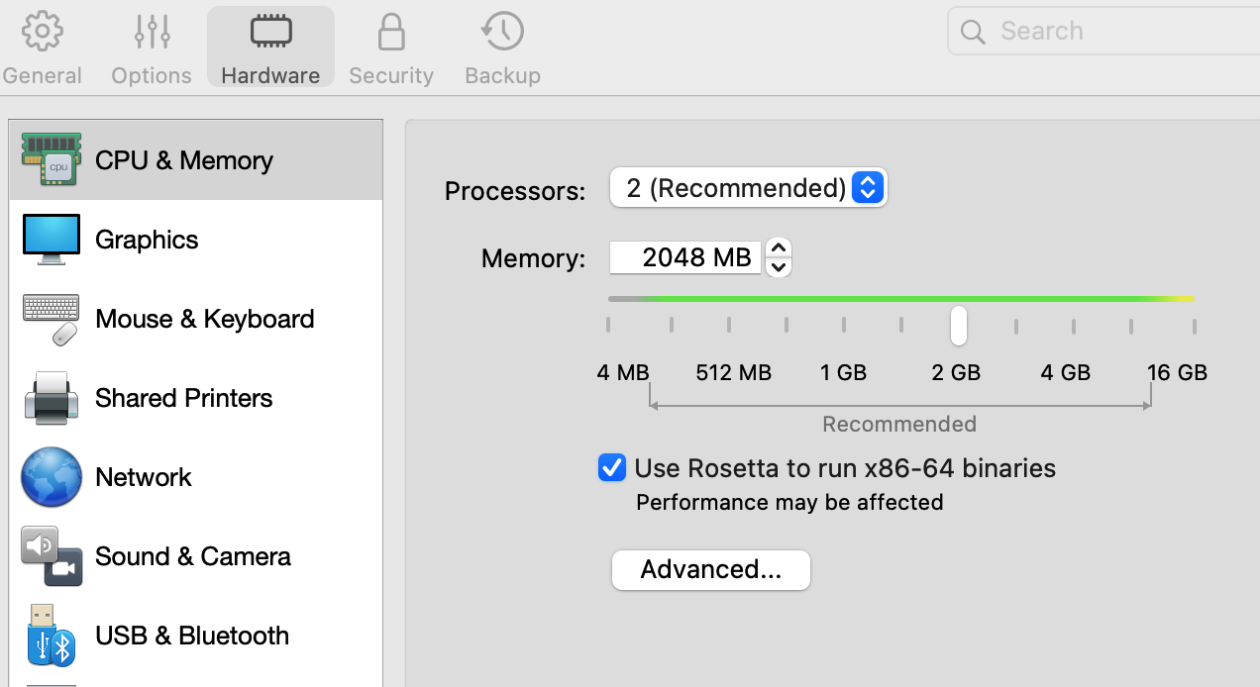The width and height of the screenshot is (1260, 687).
Task: Decrease memory with the down stepper arrow
Action: (780, 266)
